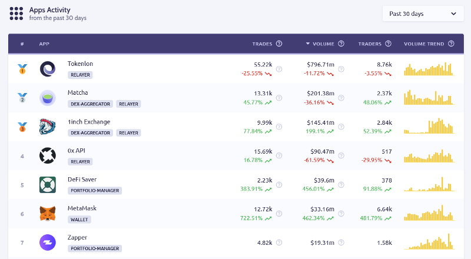Viewport: 471px width, 259px height.
Task: Click the Apps Activity grid icon
Action: click(x=16, y=14)
